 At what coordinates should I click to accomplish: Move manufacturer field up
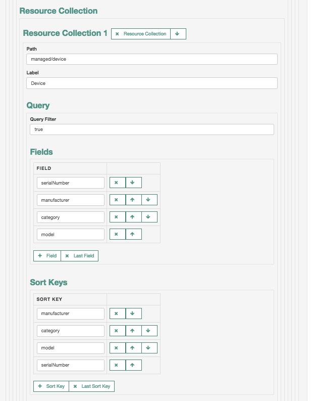point(133,200)
